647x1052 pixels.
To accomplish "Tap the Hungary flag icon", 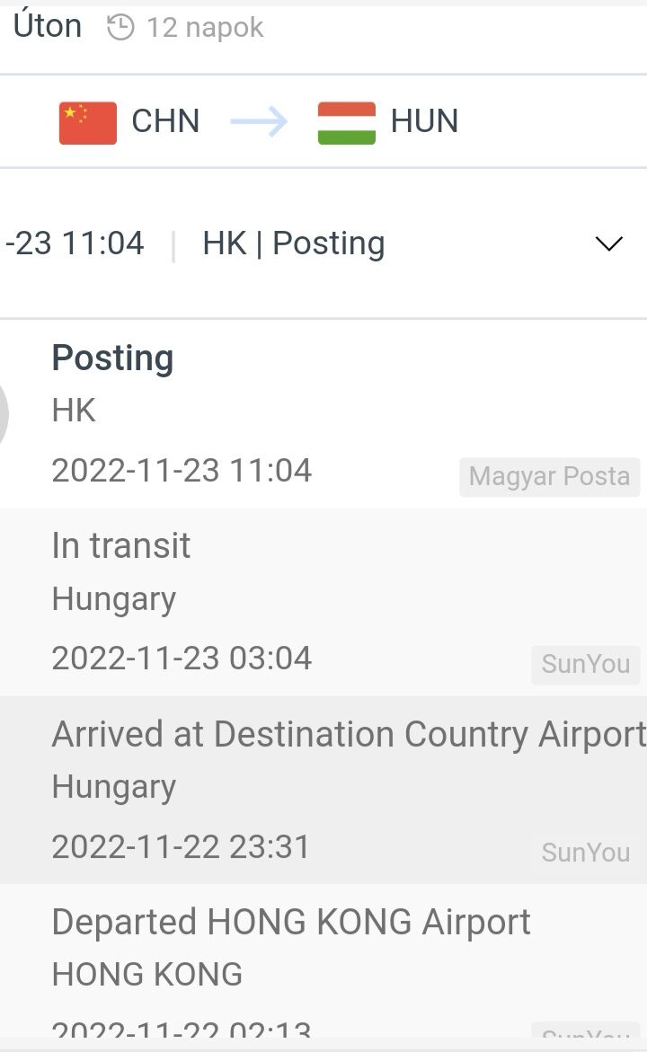I will tap(347, 122).
